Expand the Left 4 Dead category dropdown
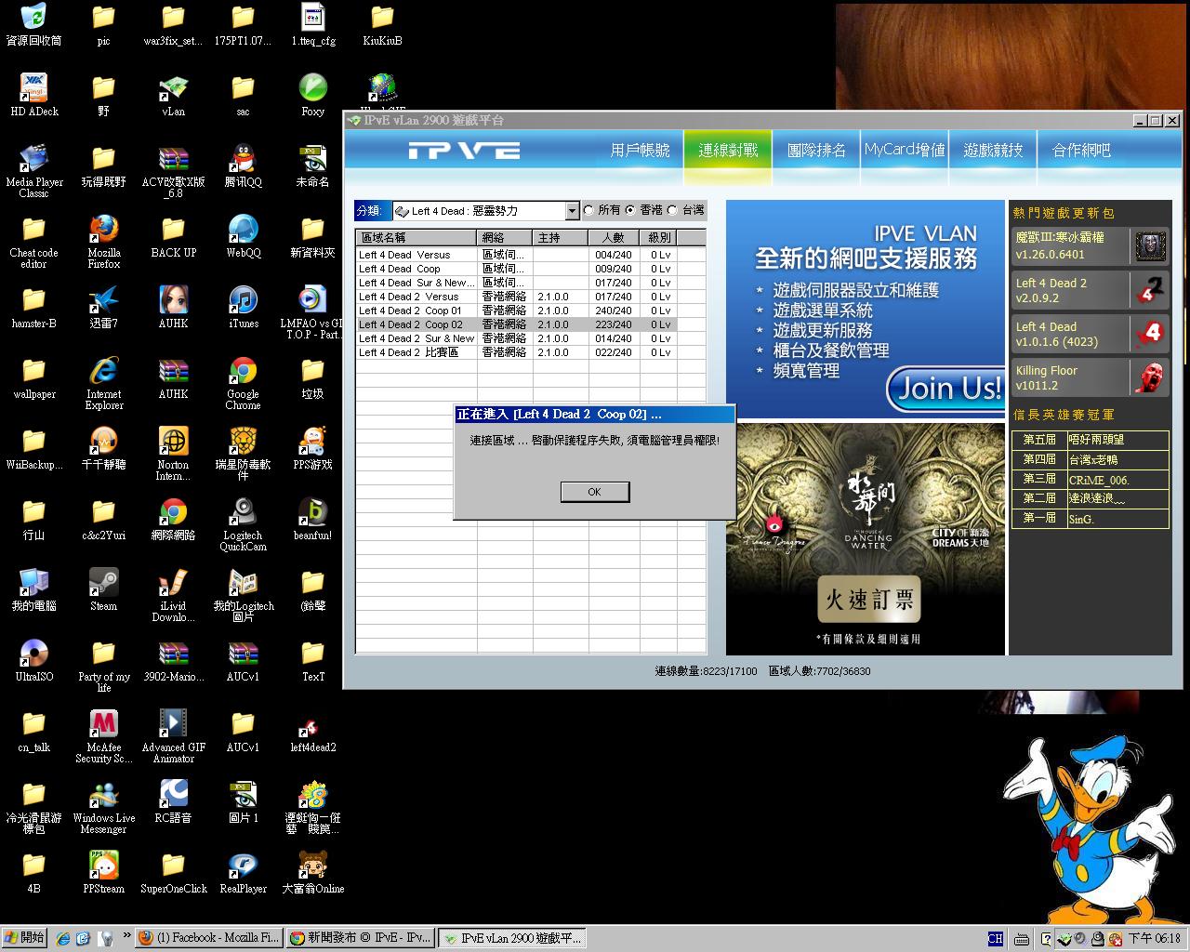This screenshot has width=1190, height=952. click(x=572, y=211)
